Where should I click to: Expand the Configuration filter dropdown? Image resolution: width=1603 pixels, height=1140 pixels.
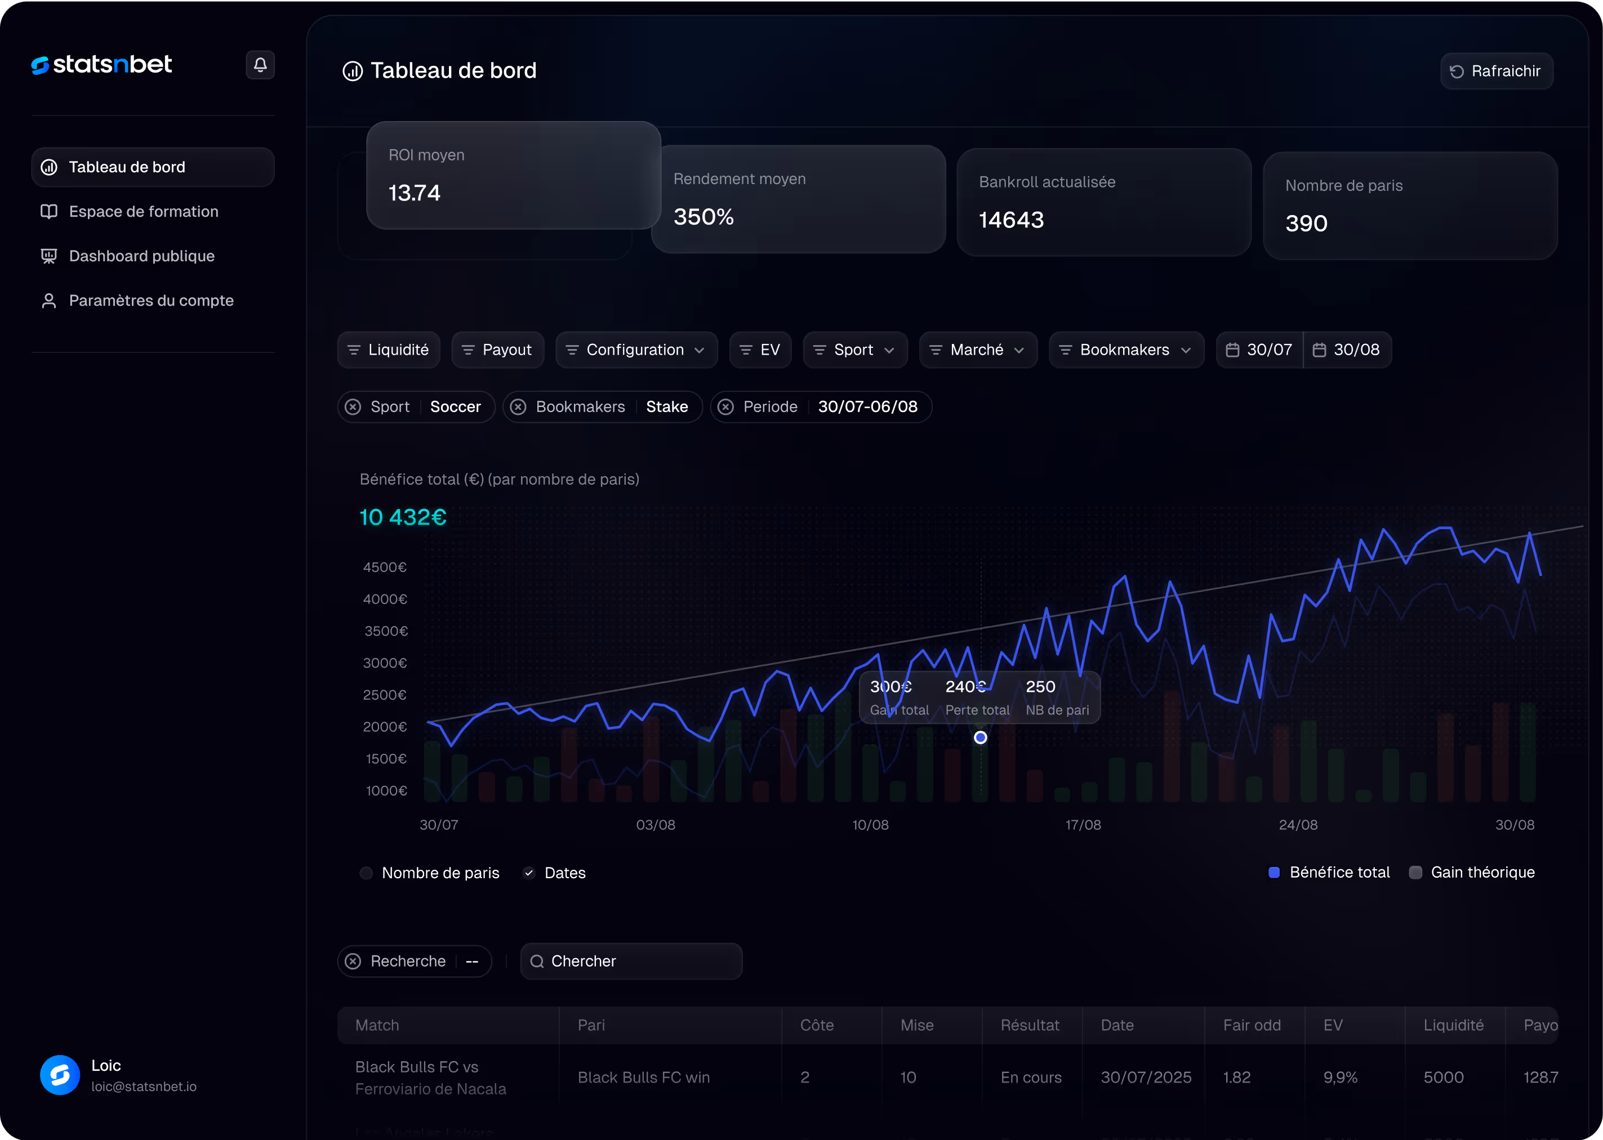(635, 350)
